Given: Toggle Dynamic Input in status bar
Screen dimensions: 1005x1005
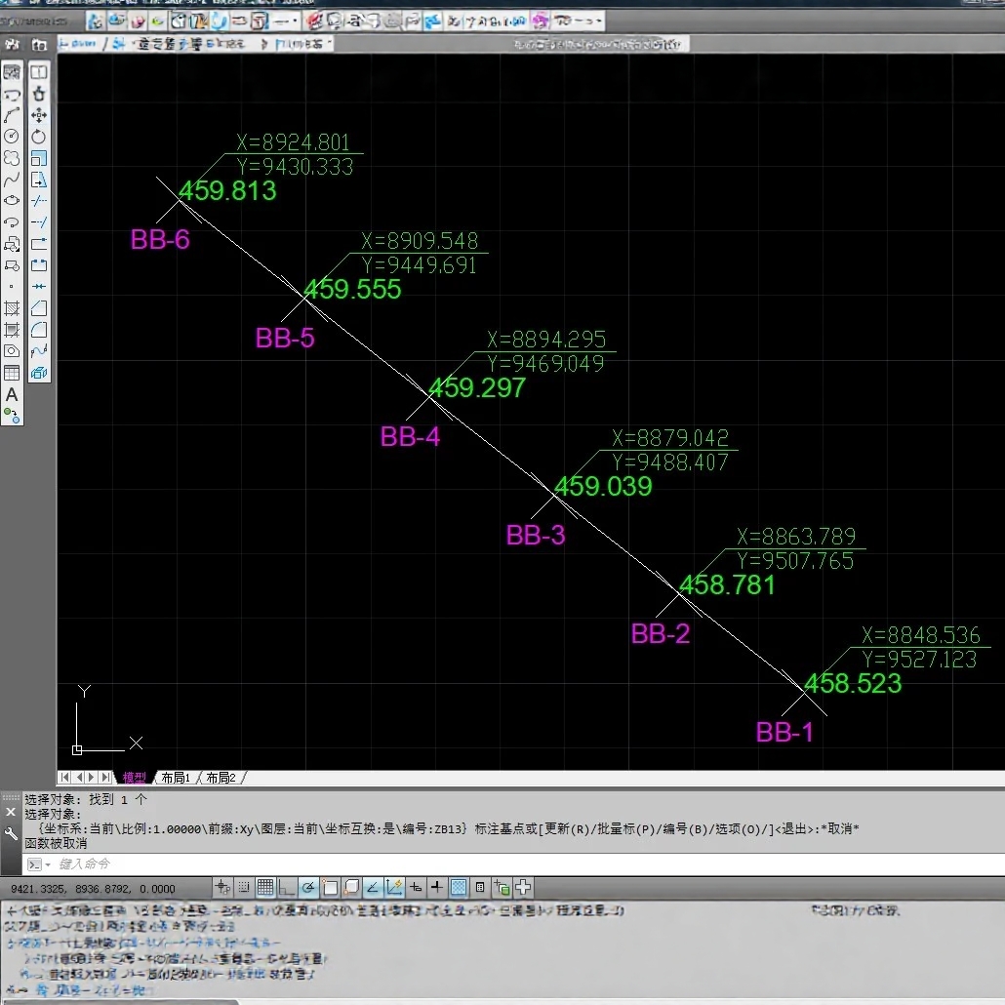Looking at the screenshot, I should (x=416, y=888).
